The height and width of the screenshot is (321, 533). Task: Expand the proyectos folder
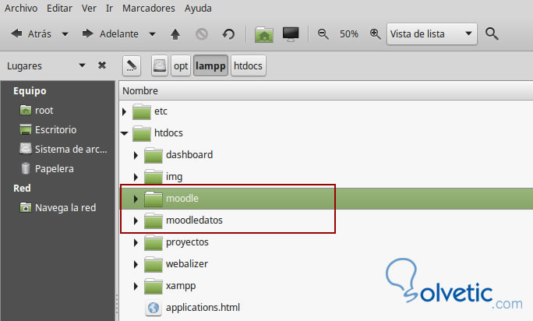point(136,242)
